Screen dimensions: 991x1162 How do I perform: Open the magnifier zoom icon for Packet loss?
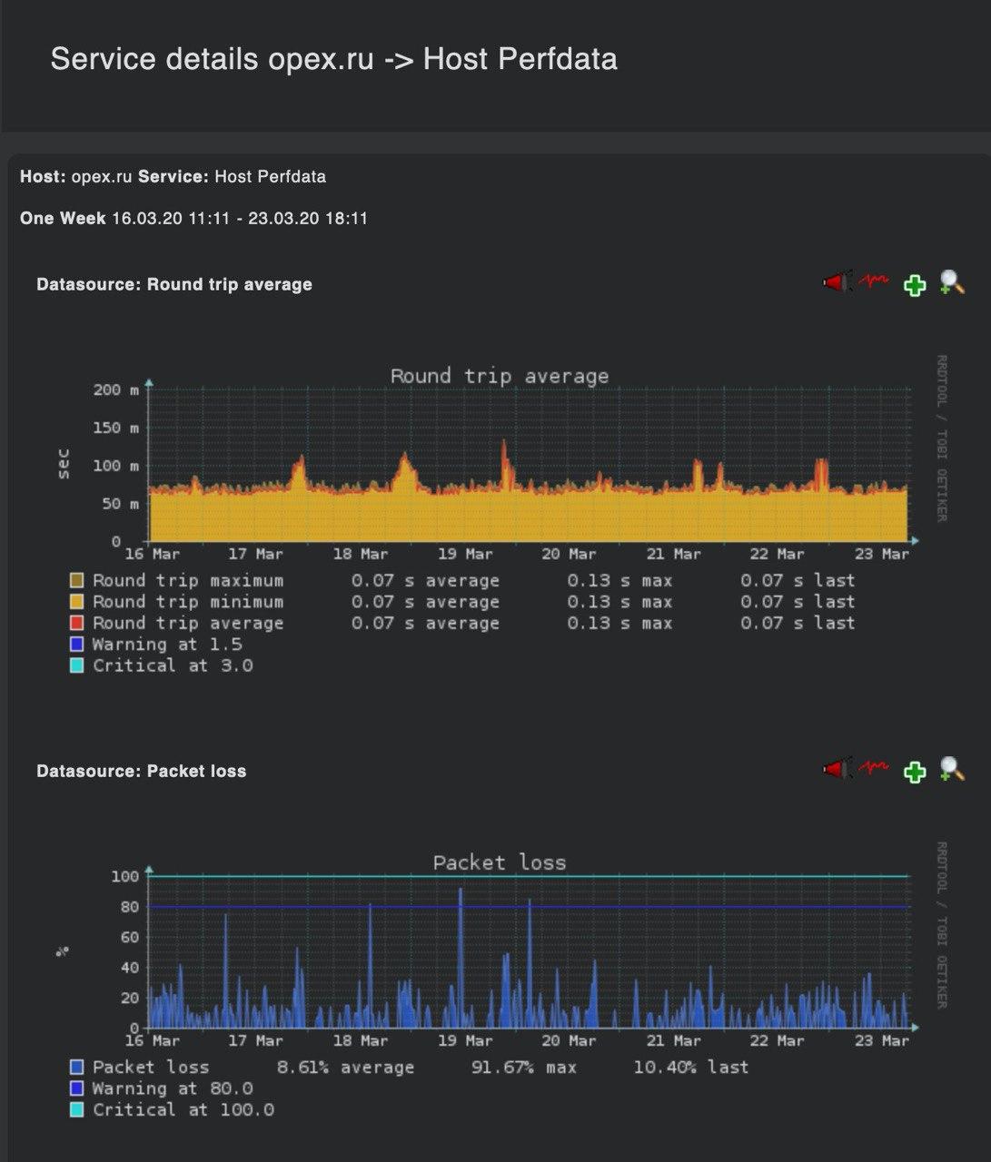click(x=951, y=770)
